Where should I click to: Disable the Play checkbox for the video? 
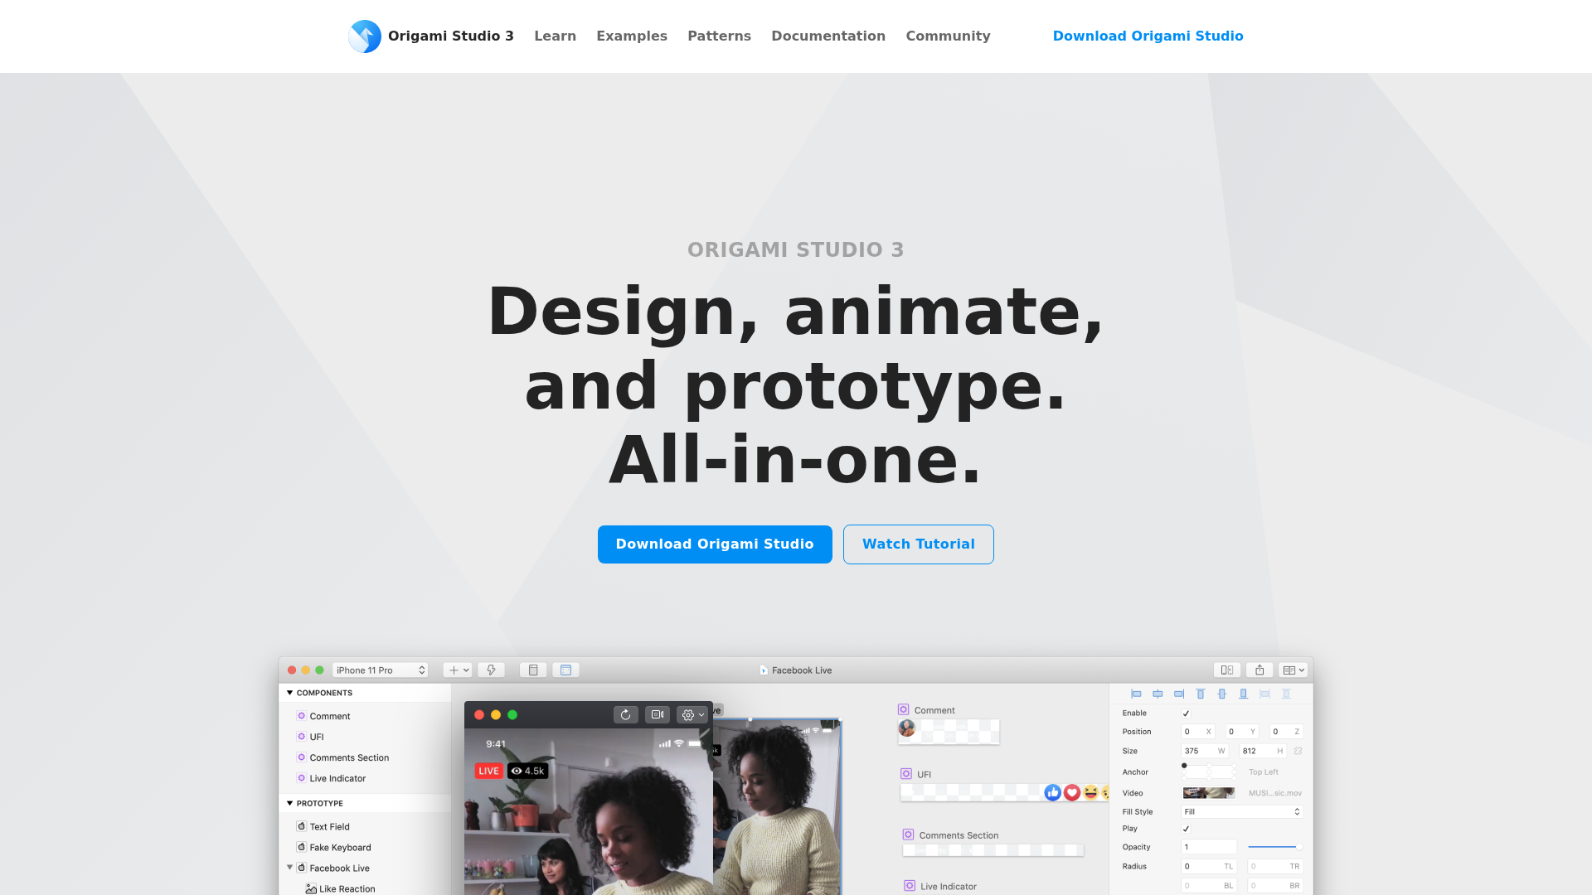[1187, 829]
